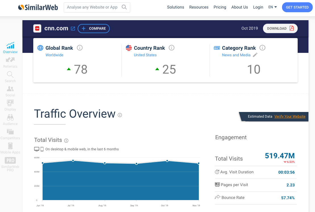
Task: Open SimilarWeb PRO from the sidebar
Action: tap(10, 162)
